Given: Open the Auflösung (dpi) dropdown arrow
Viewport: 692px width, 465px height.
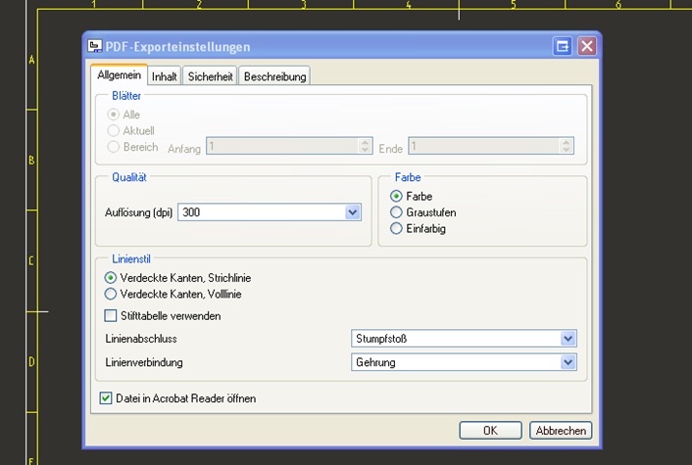Looking at the screenshot, I should tap(352, 212).
